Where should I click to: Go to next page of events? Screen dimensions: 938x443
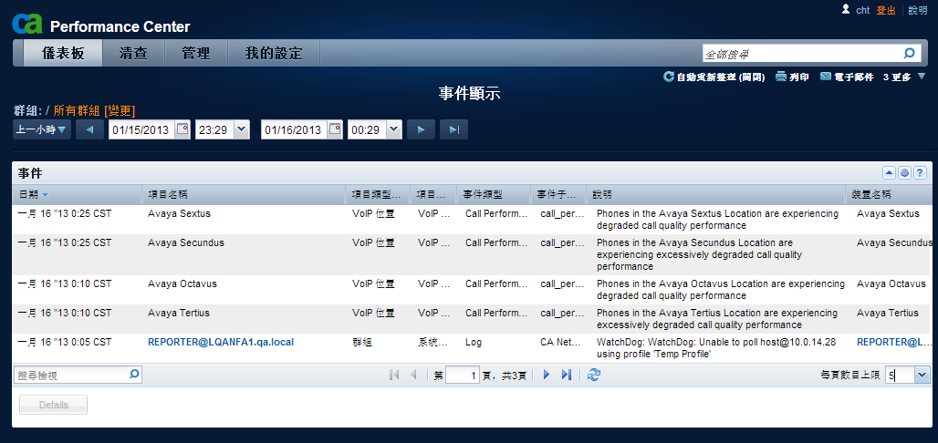point(547,375)
